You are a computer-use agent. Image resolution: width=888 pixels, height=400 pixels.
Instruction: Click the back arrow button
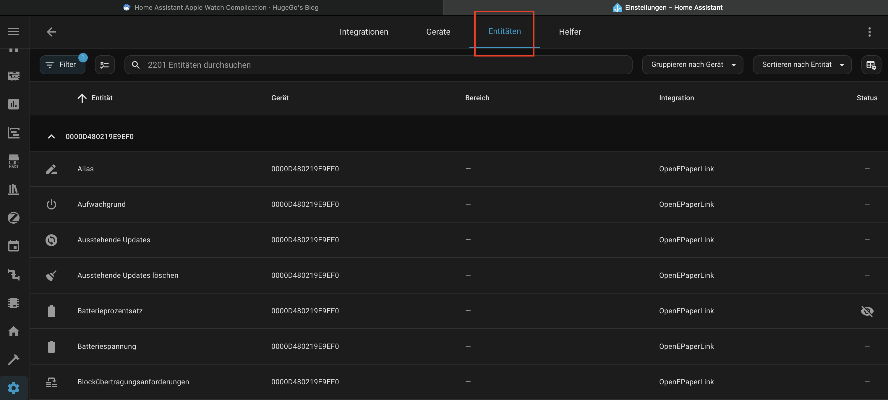click(x=51, y=32)
